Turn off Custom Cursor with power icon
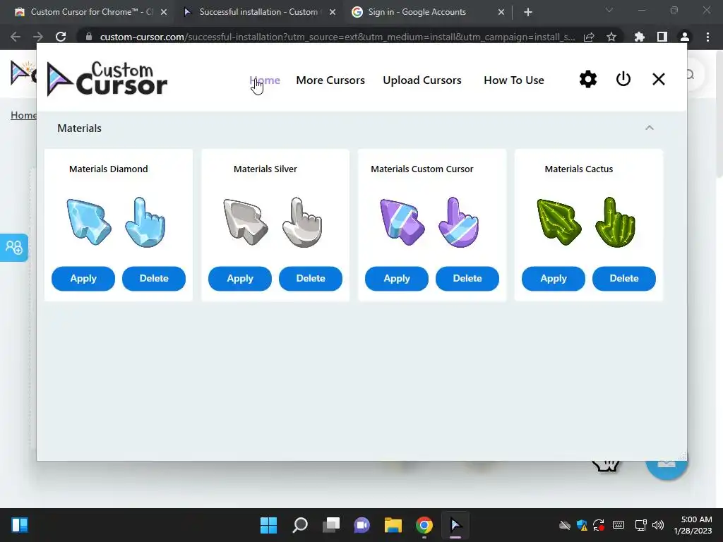 point(623,79)
